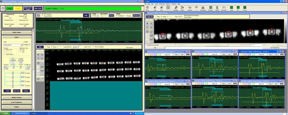Viewport: 288px width, 115px height.
Task: Expand the Scan Parameters section
Action: click(x=17, y=102)
